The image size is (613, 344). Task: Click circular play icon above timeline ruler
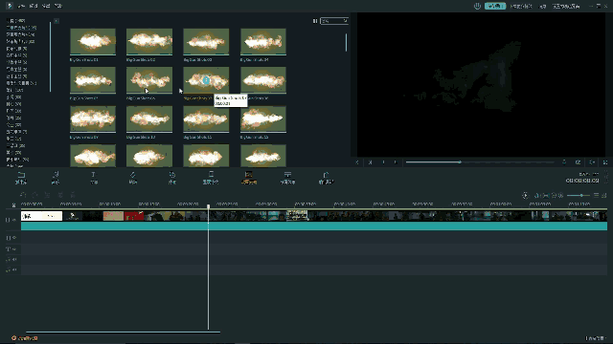point(525,195)
